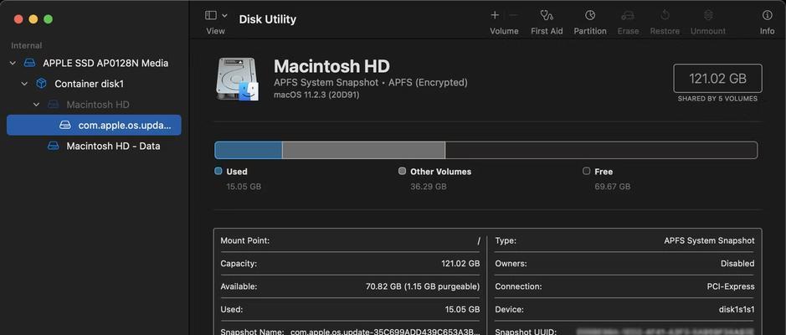Open the Partition pie chart tool
786x335 pixels.
pyautogui.click(x=590, y=15)
